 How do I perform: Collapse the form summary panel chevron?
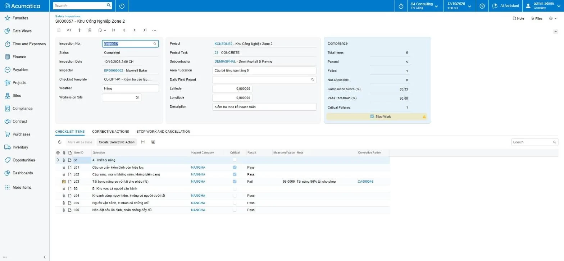coord(555,32)
